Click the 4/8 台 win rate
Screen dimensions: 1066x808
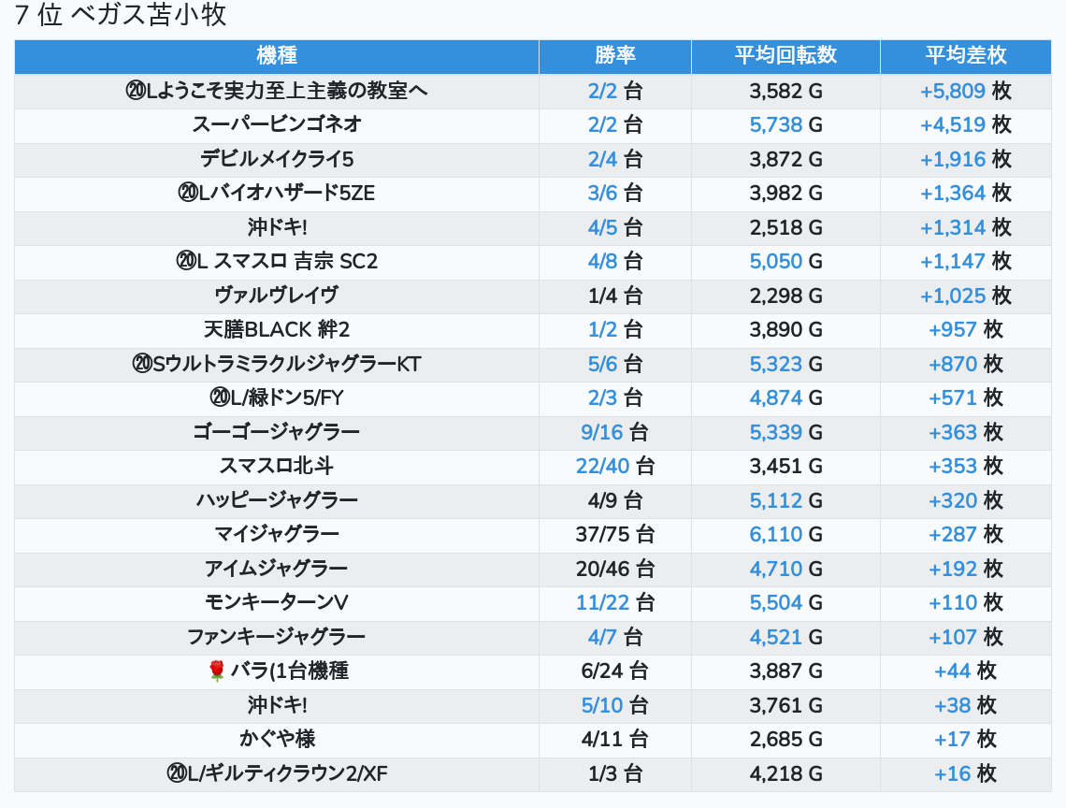pyautogui.click(x=615, y=261)
